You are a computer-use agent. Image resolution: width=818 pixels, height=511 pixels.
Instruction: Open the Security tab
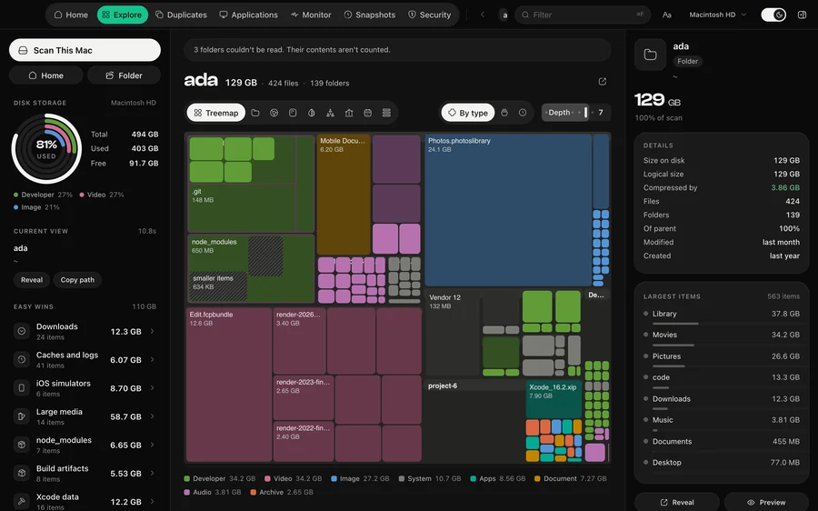(x=429, y=15)
